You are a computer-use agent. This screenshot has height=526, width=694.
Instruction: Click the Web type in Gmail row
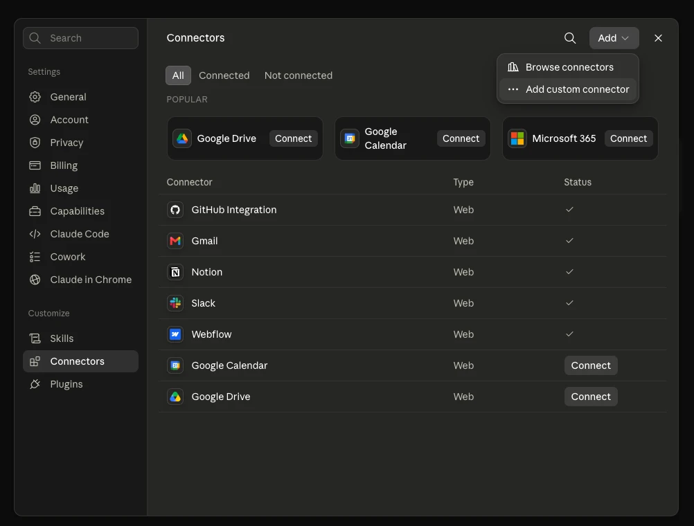[x=463, y=241]
